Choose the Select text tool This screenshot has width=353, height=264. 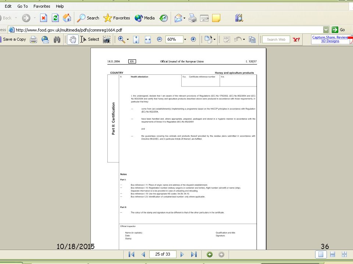point(90,39)
